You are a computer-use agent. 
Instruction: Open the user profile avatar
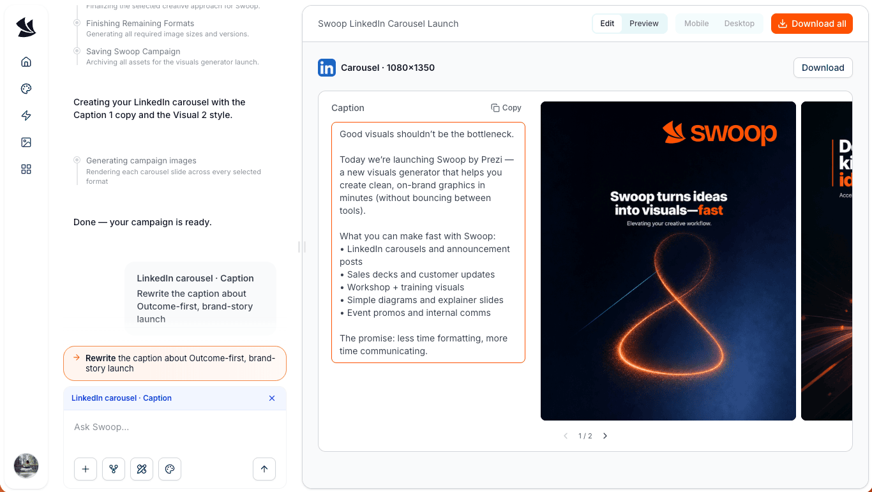coord(26,466)
